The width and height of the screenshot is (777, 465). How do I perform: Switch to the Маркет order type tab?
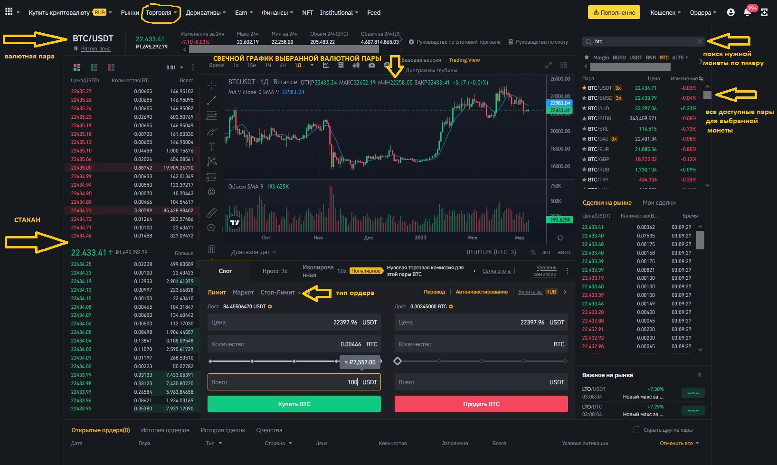[243, 293]
